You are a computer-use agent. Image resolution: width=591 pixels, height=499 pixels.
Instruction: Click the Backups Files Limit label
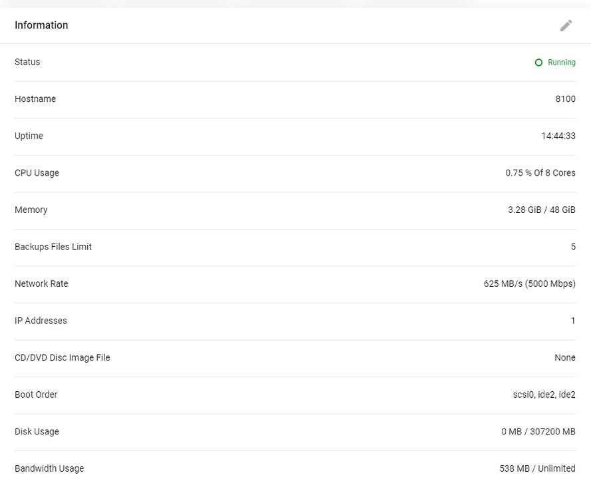click(53, 247)
